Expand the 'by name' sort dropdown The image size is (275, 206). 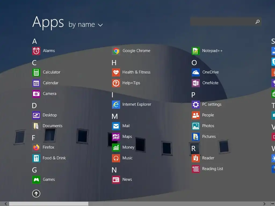[86, 24]
